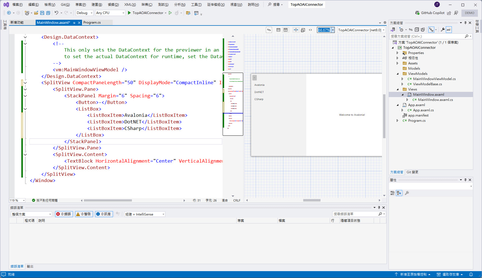The width and height of the screenshot is (482, 278).
Task: Toggle categorized view in Properties panel
Action: tap(393, 193)
